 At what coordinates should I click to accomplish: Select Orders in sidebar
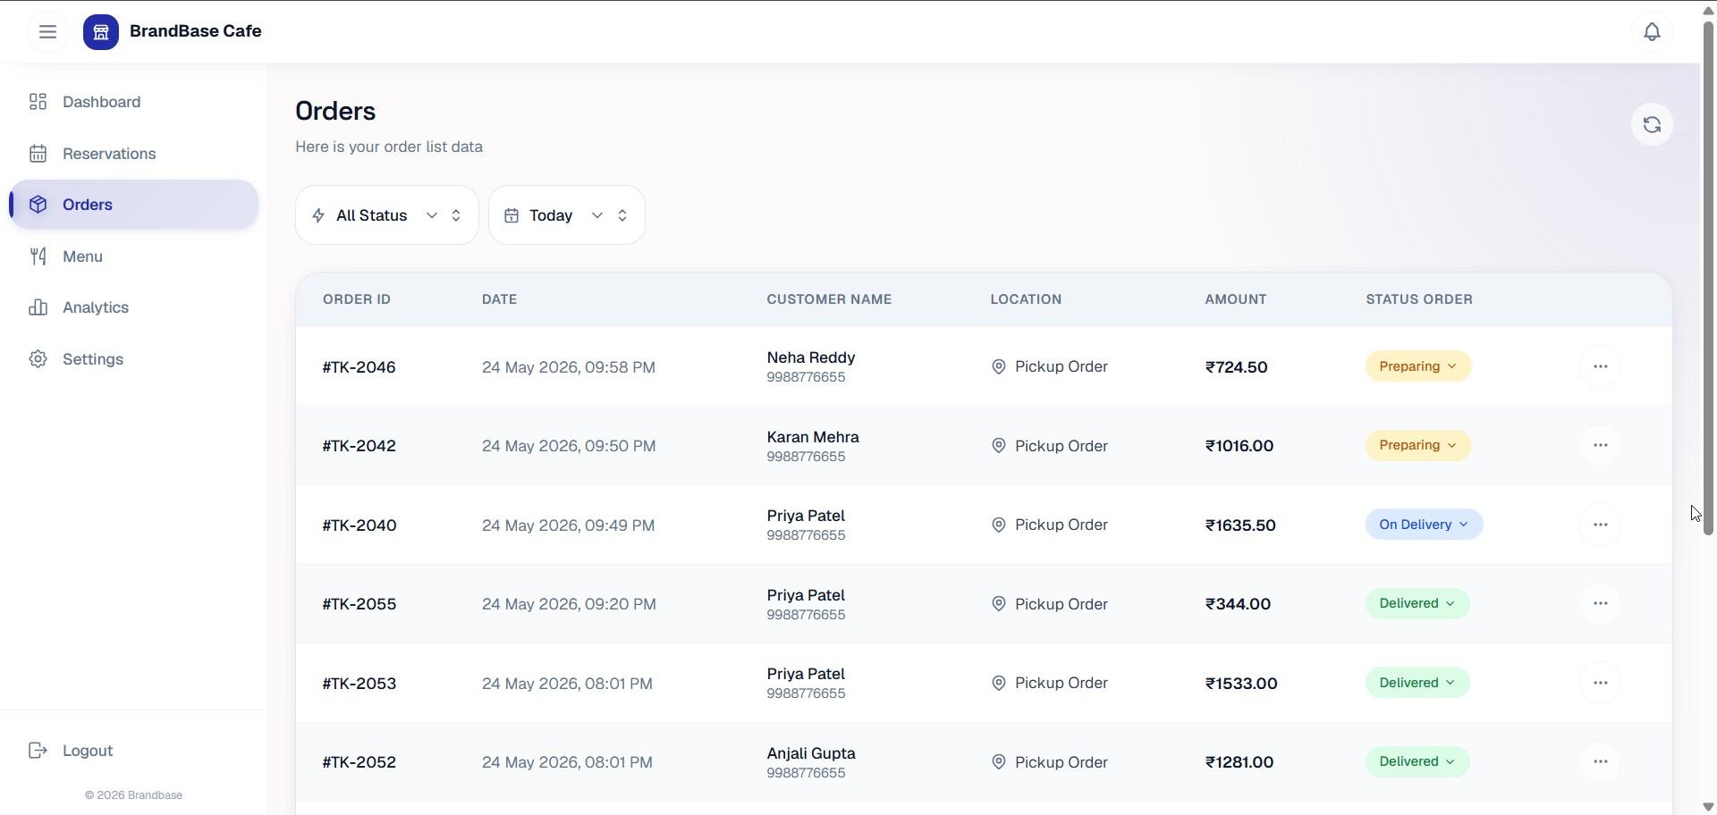134,205
